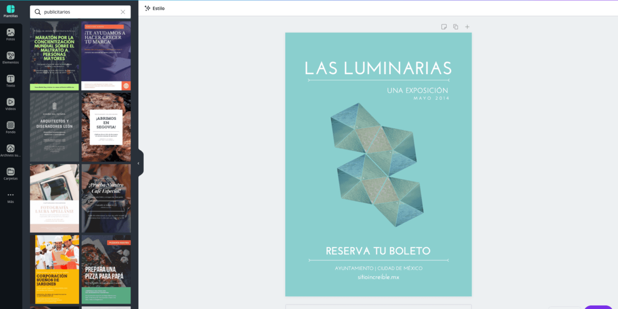Screen dimensions: 618x309
Task: Select the UNA EXPOSICIÓN subtitle text
Action: (417, 91)
